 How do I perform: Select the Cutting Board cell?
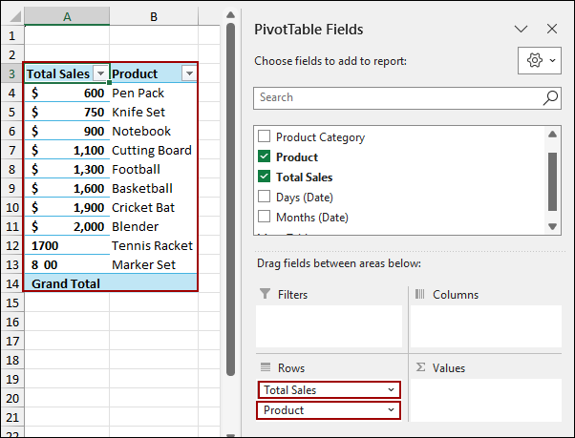[x=154, y=150]
